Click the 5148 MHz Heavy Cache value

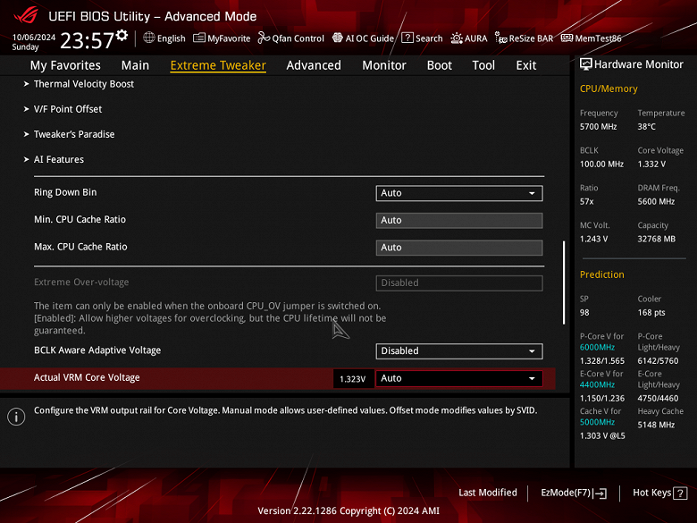click(656, 425)
